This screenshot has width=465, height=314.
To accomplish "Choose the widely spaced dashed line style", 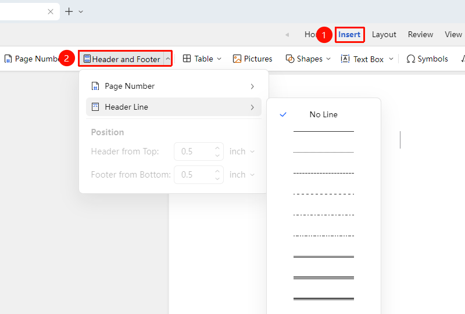I will [324, 194].
